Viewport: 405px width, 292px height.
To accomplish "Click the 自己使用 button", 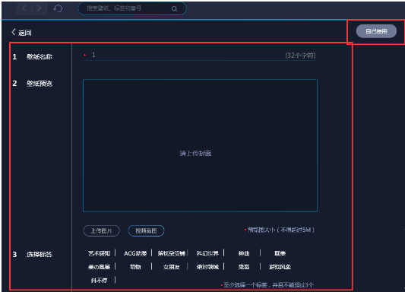I will (x=376, y=31).
